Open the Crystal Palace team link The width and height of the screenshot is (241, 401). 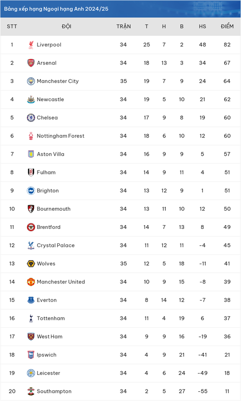(56, 245)
